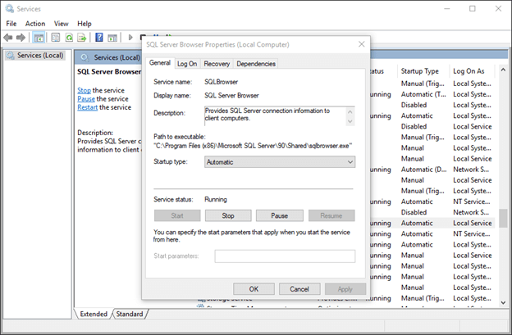Click the Services gear icon in title bar
Image resolution: width=512 pixels, height=335 pixels.
[10, 9]
